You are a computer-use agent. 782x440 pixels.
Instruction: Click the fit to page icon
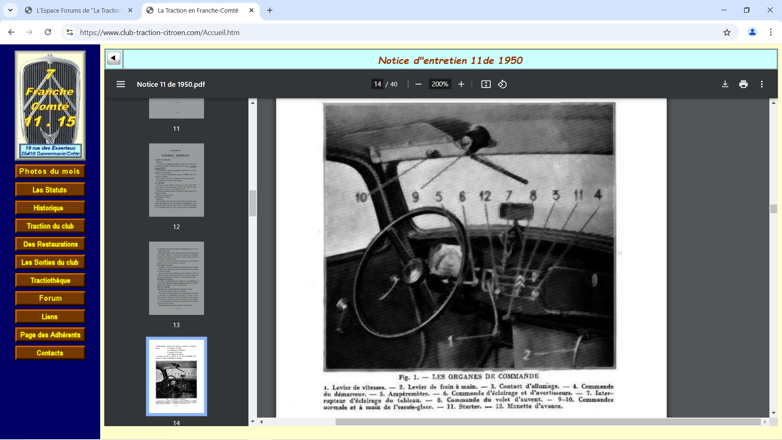point(486,84)
